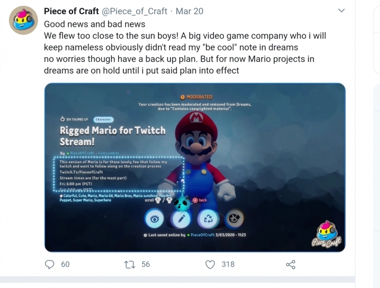This screenshot has width=380, height=288.
Task: Click the red back button icon
Action: click(194, 200)
